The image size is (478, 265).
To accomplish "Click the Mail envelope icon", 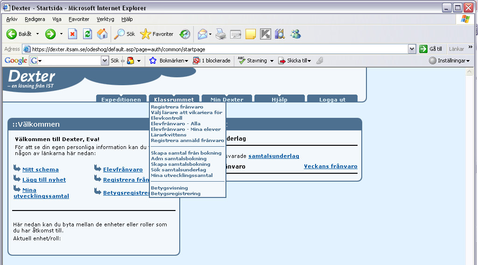I will pos(202,34).
